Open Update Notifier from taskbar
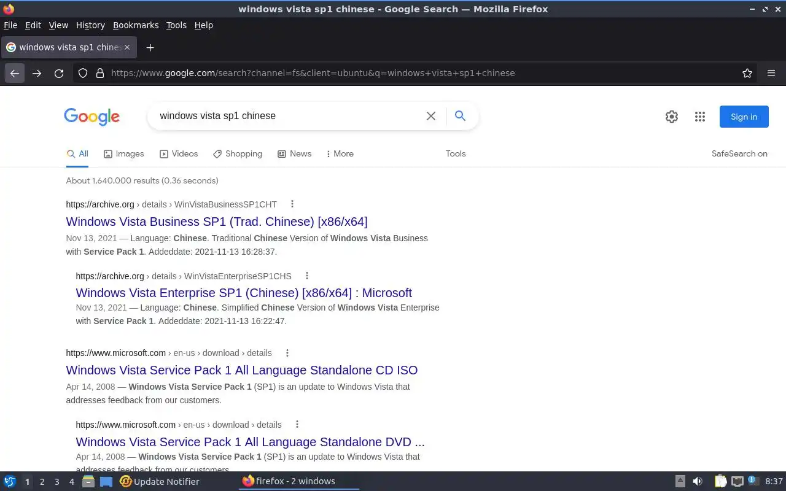Image resolution: width=786 pixels, height=491 pixels. point(160,482)
